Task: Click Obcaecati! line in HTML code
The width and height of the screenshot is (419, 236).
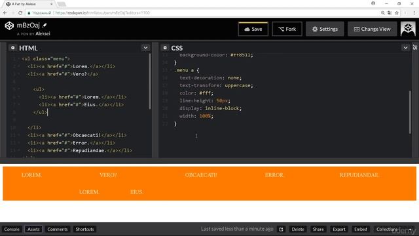Action: (77, 136)
